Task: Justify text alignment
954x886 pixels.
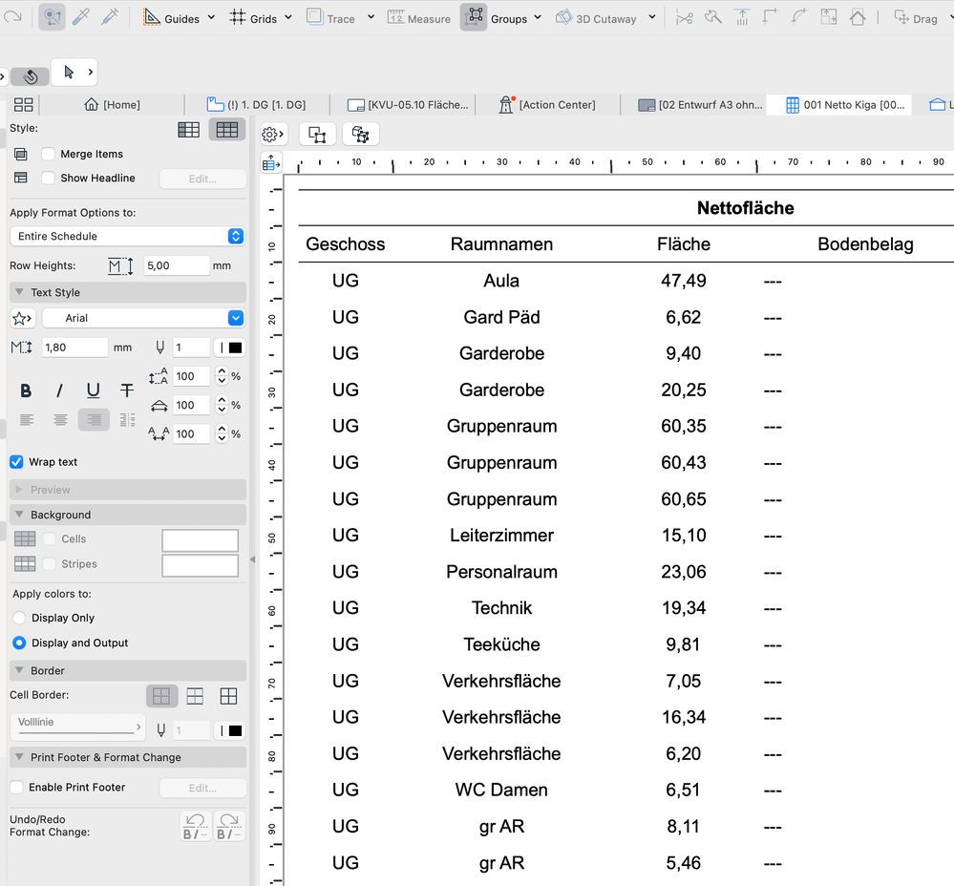Action: [127, 419]
